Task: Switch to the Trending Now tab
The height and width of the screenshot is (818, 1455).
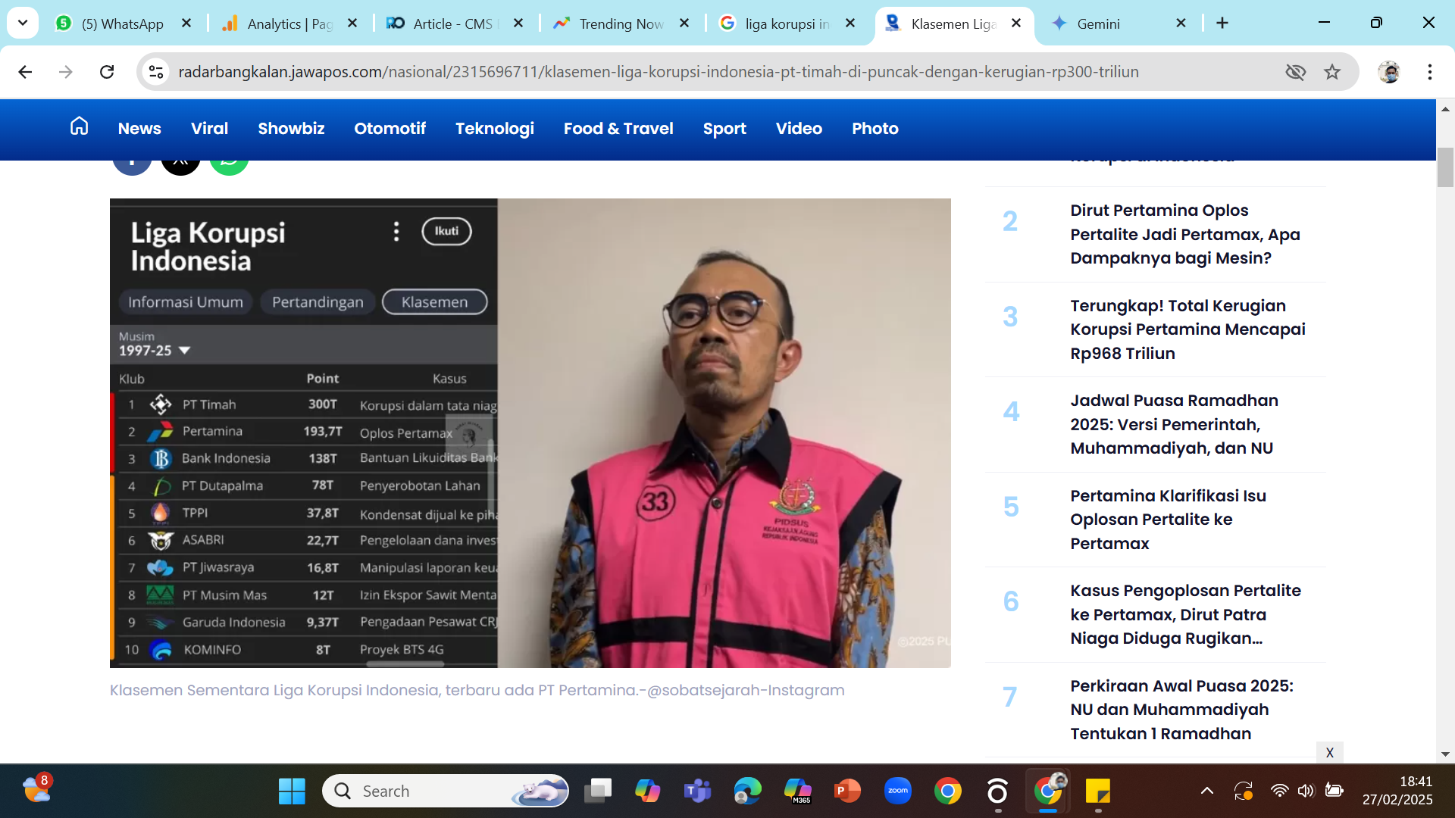Action: coord(619,23)
